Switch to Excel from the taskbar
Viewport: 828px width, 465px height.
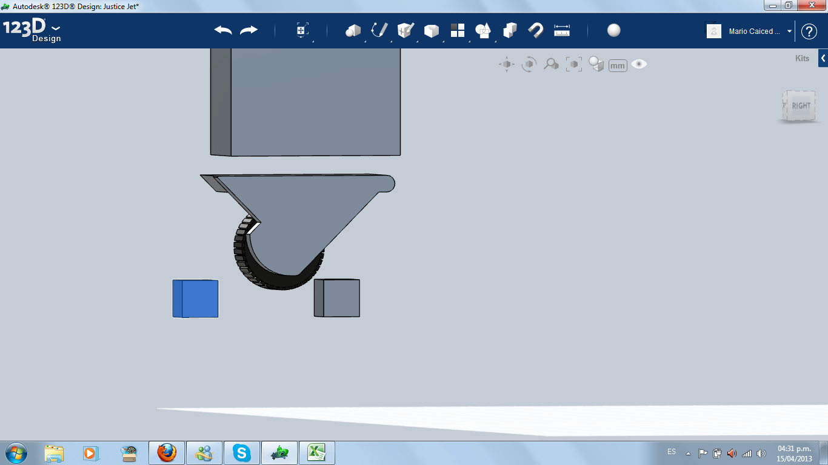click(317, 453)
